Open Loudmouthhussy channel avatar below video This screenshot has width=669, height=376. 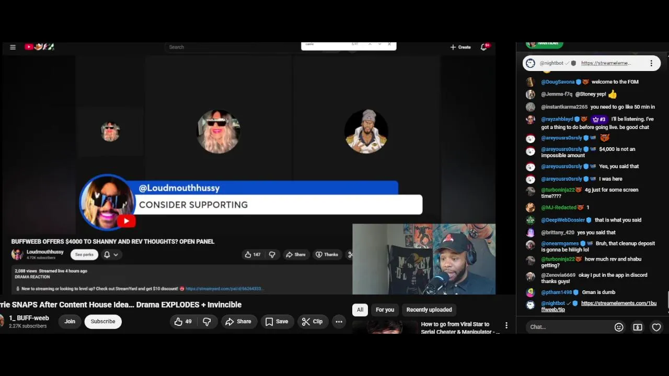17,254
